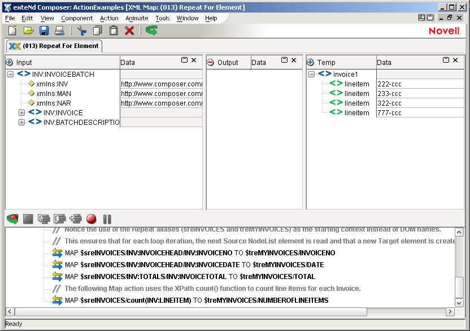Click the 322-ccc data cell
470x331 pixels.
tap(420, 103)
